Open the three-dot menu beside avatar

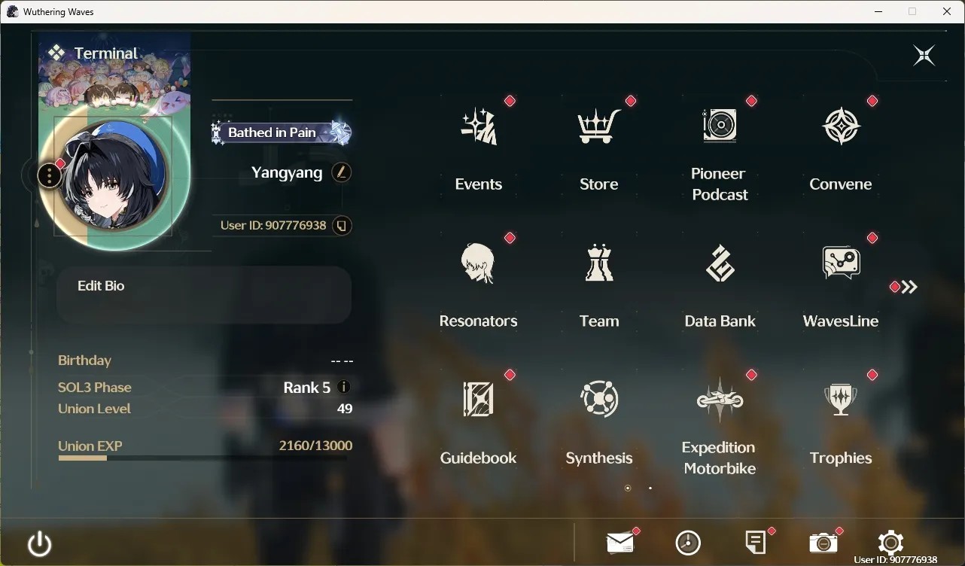coord(49,176)
